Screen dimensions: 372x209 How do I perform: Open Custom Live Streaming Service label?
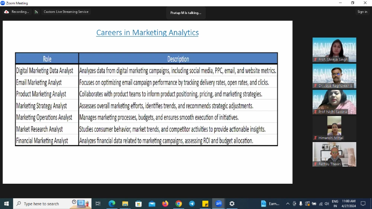tap(66, 12)
